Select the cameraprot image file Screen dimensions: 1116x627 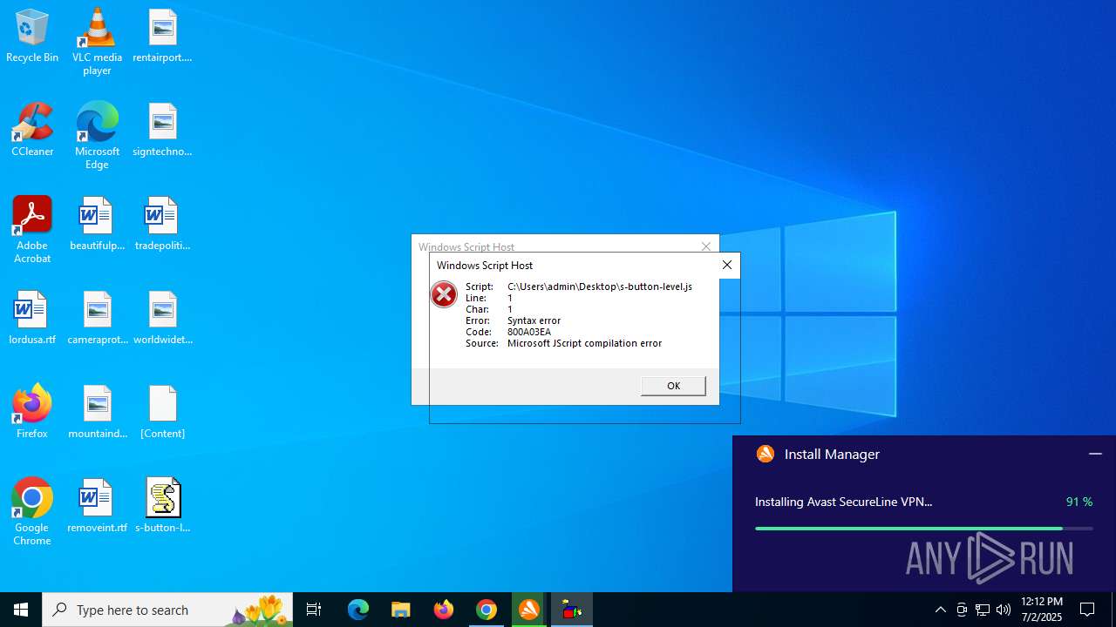coord(97,318)
